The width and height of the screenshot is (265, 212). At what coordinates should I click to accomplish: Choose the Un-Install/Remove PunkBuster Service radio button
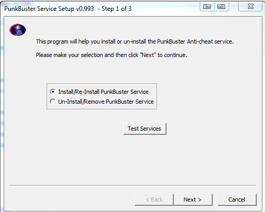click(53, 102)
